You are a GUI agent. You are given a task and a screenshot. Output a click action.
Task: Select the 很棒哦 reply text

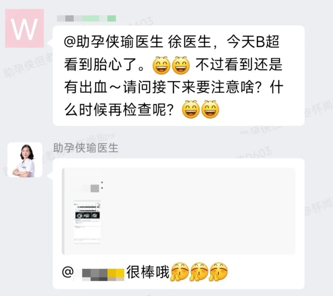[148, 272]
